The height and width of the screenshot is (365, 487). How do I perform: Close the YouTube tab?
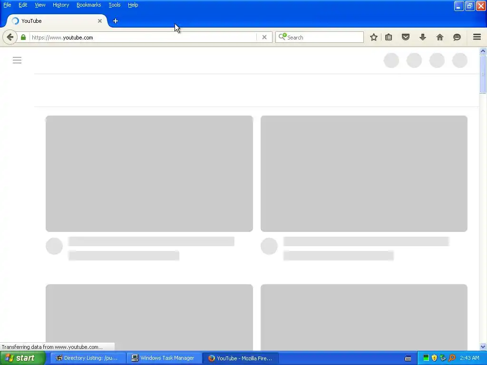tap(100, 21)
